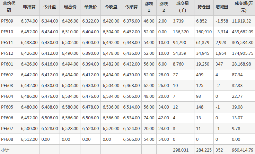Select the 最高价 column header
255x154 pixels.
[70, 7]
